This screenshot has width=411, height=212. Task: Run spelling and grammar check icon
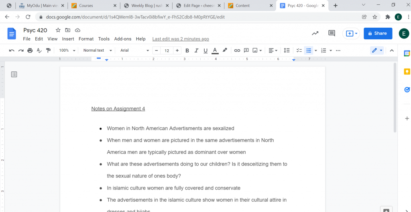coord(39,50)
